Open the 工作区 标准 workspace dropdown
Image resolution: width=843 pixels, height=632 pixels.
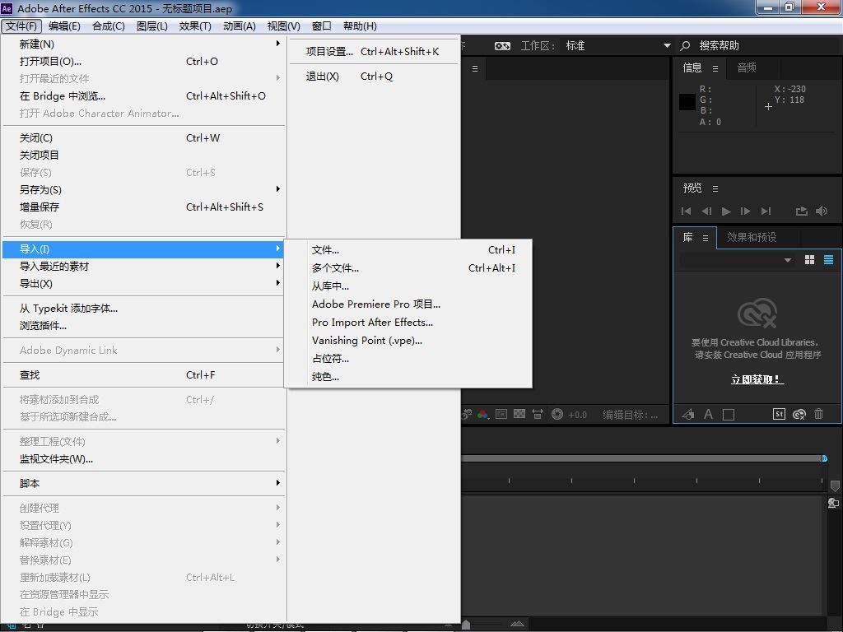click(617, 46)
